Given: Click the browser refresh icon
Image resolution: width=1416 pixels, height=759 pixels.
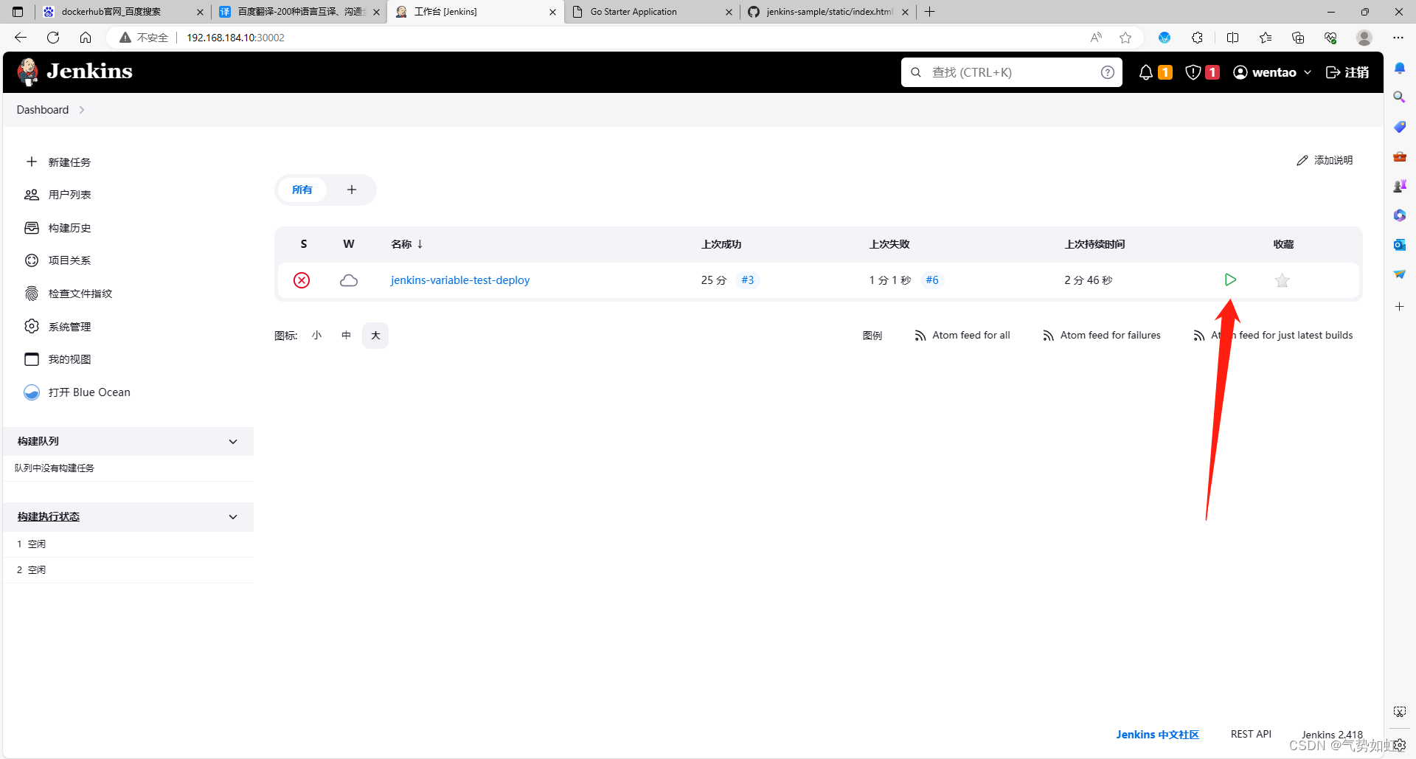Looking at the screenshot, I should click(53, 38).
